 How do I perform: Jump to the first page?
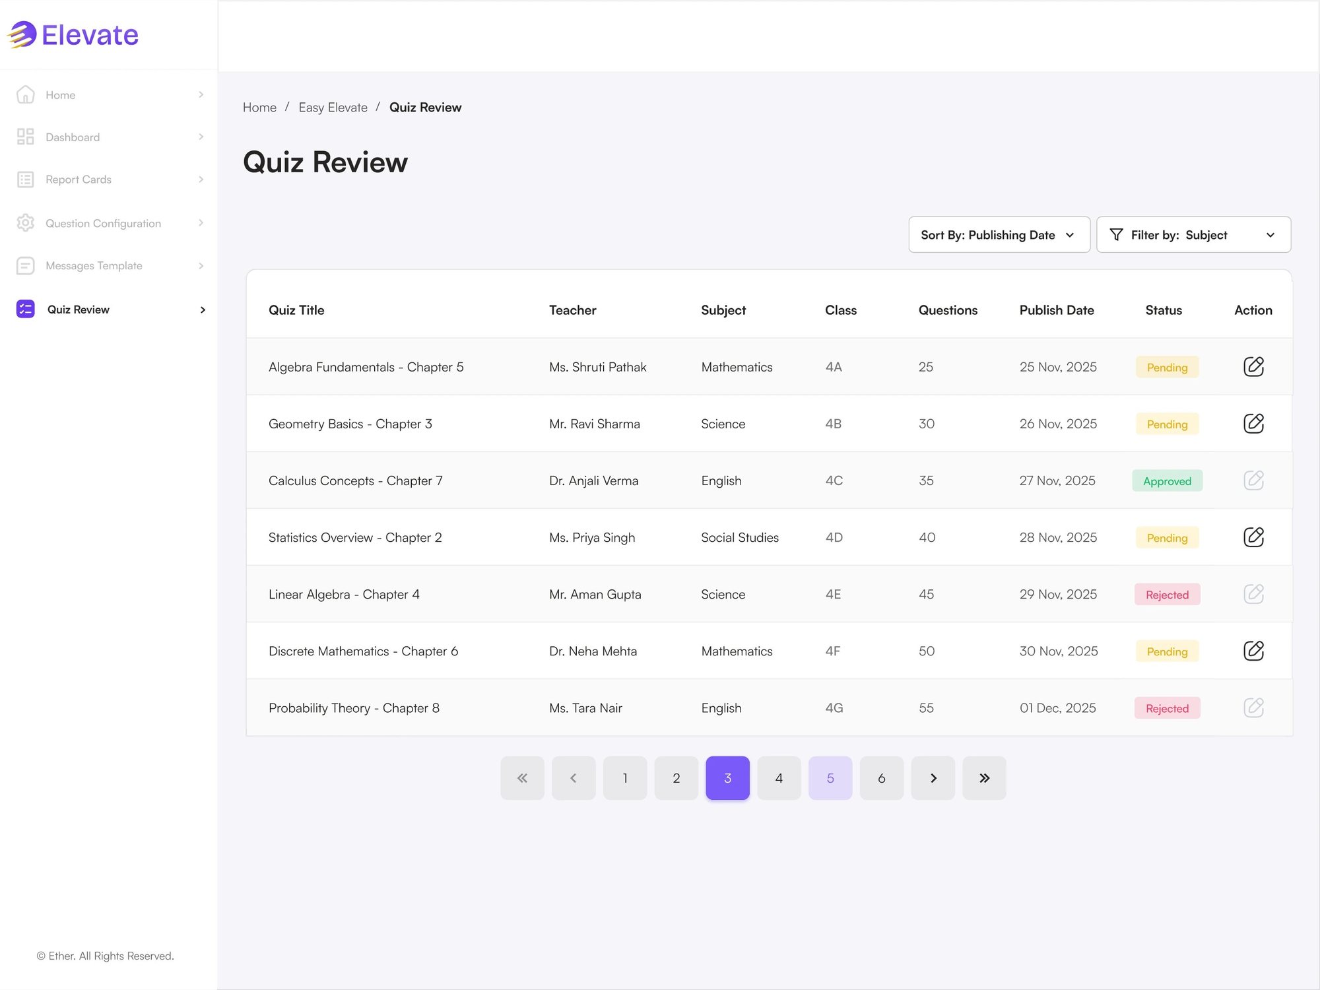522,778
